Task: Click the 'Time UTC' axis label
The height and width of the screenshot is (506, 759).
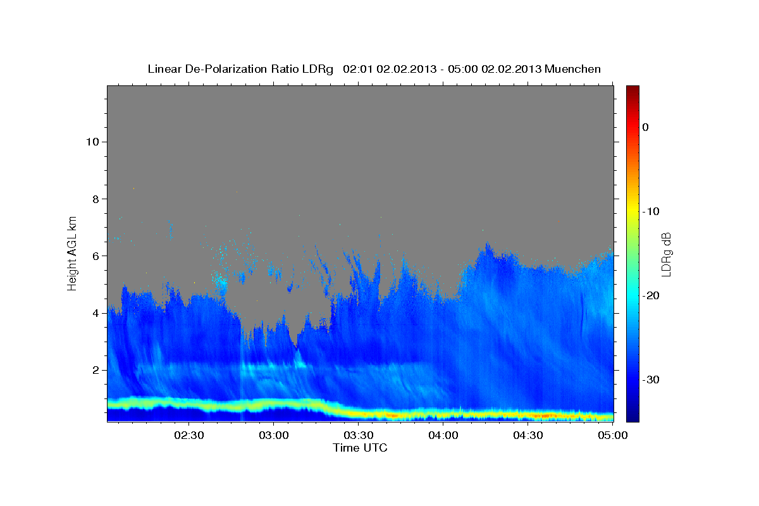Action: click(x=360, y=448)
